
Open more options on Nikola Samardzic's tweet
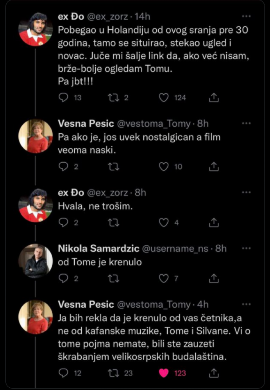246,248
